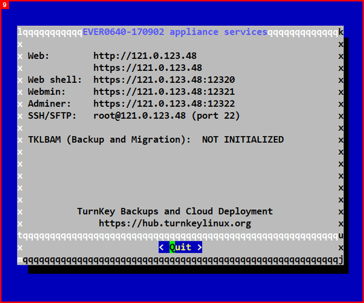This screenshot has width=364, height=303.
Task: Select the 'Web:' label
Action: pos(39,56)
